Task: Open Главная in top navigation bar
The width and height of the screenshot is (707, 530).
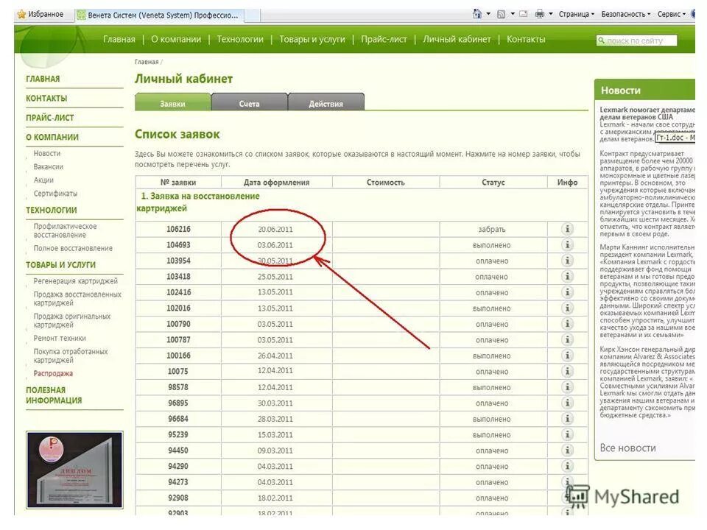Action: [119, 39]
